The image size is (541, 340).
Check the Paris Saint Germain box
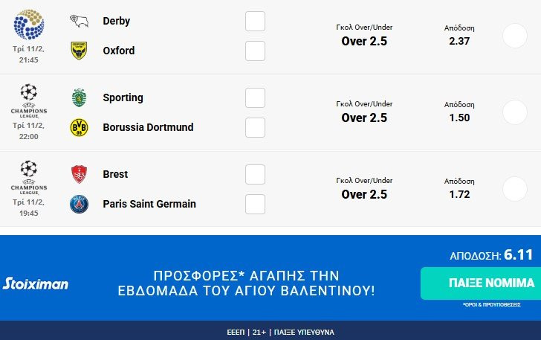255,204
